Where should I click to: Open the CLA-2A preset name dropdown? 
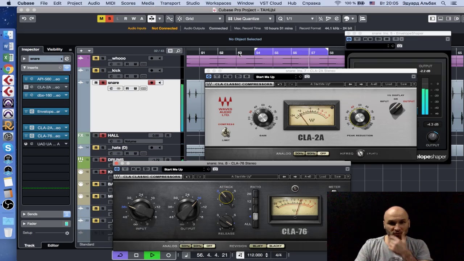coord(278,77)
